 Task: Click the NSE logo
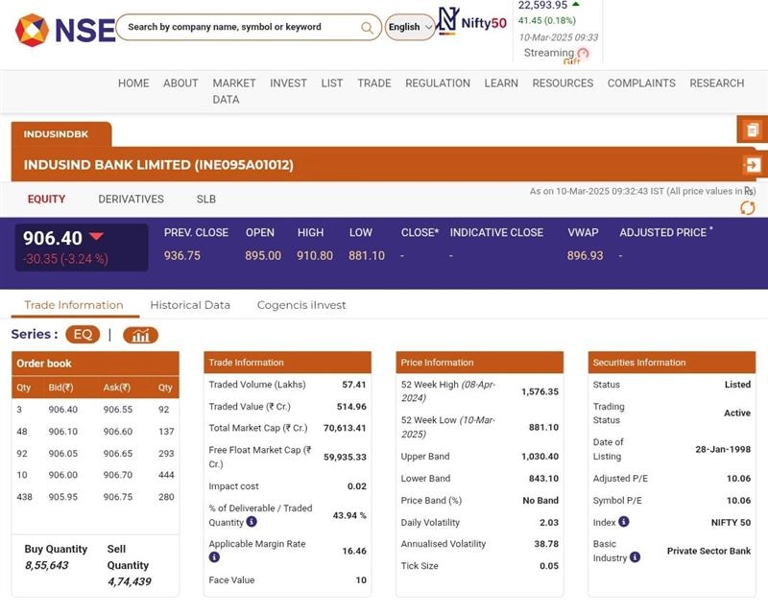(x=64, y=30)
